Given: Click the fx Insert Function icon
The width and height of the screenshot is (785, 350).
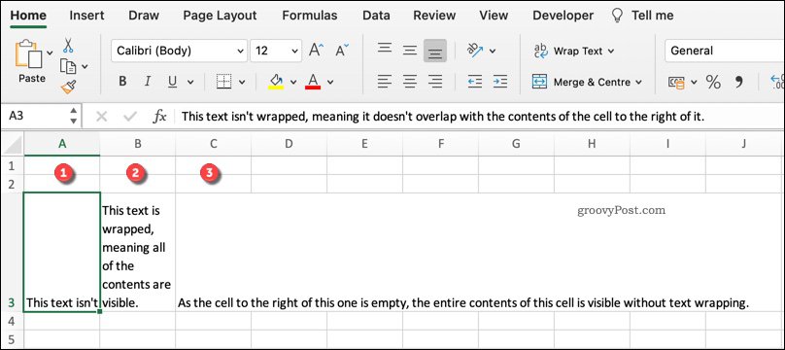Looking at the screenshot, I should 159,117.
